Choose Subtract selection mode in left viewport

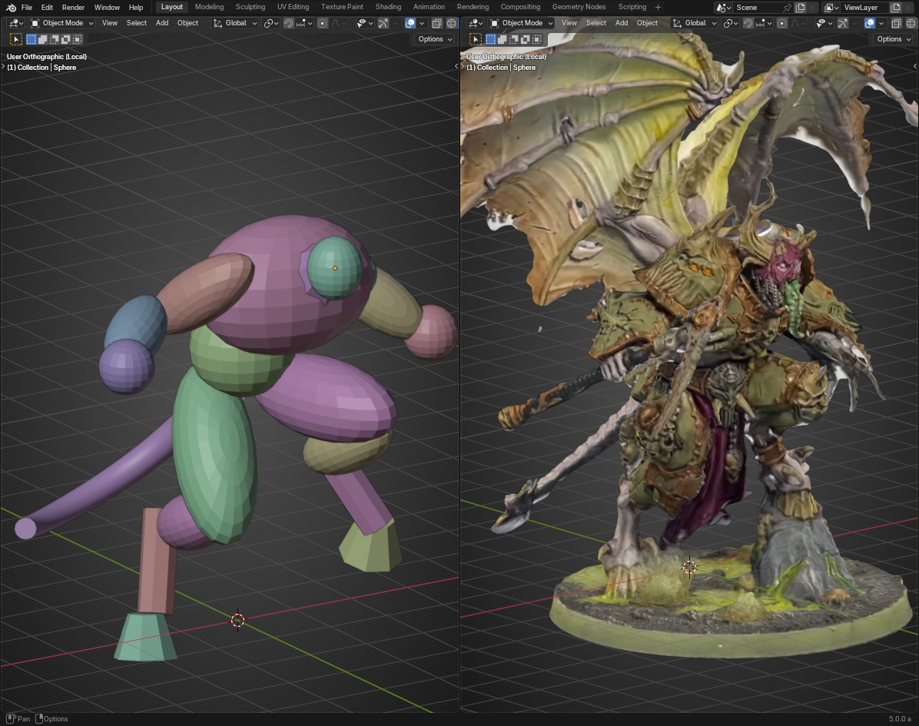tap(54, 39)
